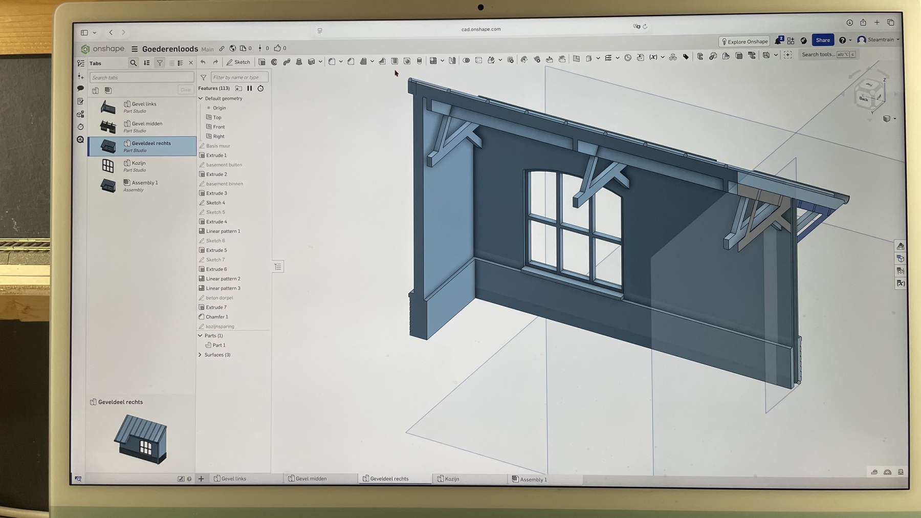Open the notifications bell icon

click(x=778, y=40)
